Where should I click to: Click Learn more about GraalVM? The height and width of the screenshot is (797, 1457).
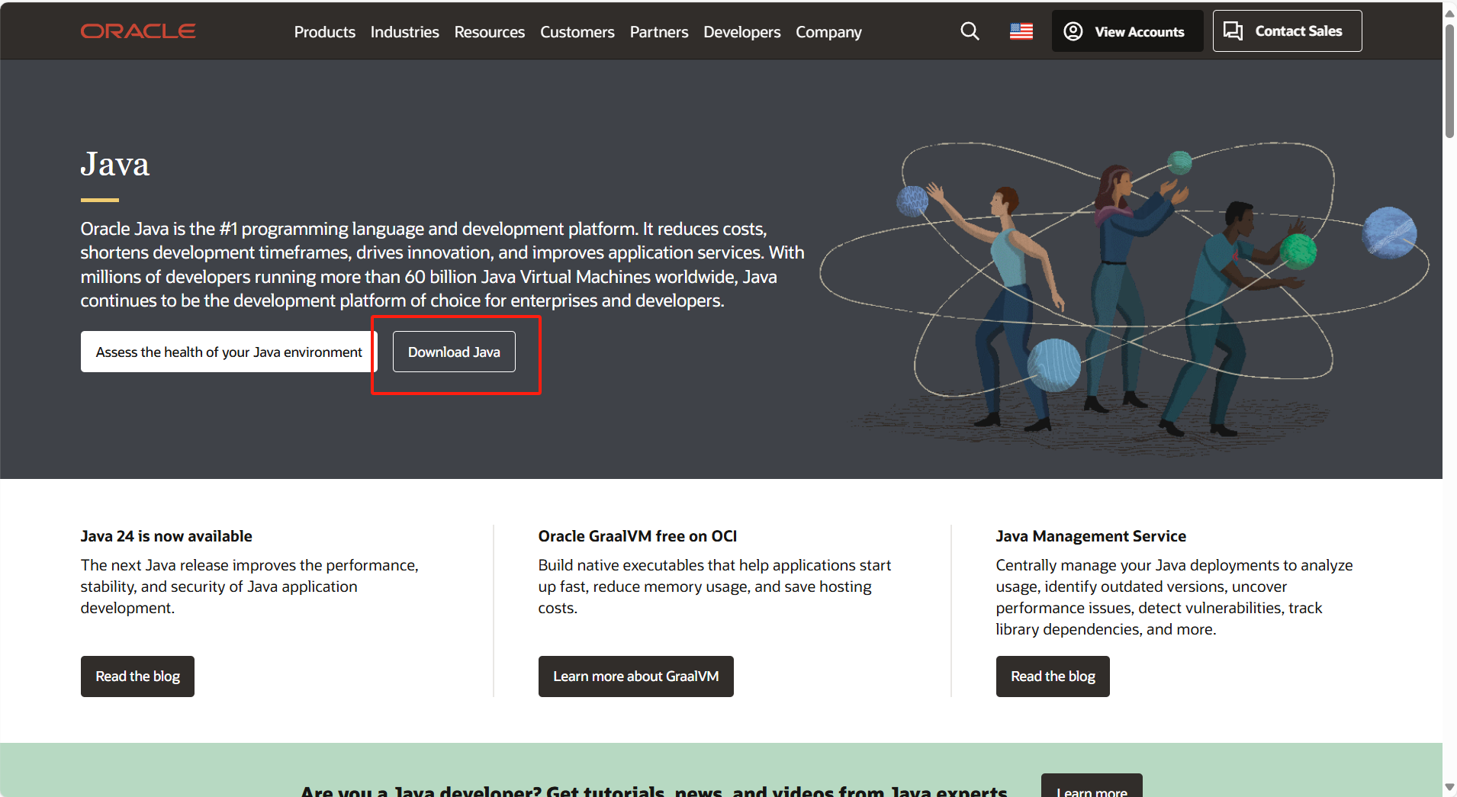coord(635,676)
